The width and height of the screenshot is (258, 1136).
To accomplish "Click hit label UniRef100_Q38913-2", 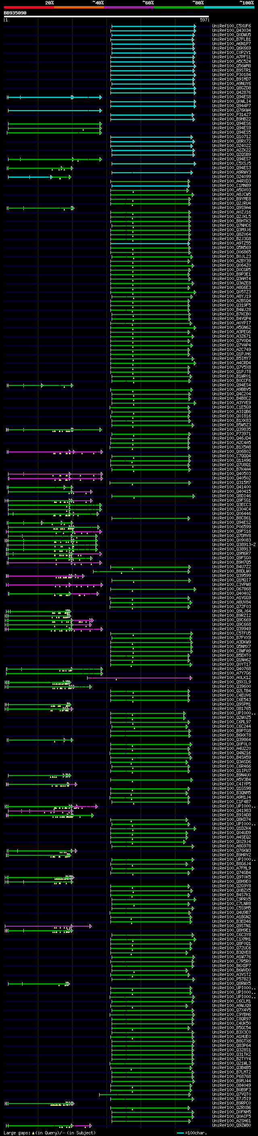I will pyautogui.click(x=234, y=545).
